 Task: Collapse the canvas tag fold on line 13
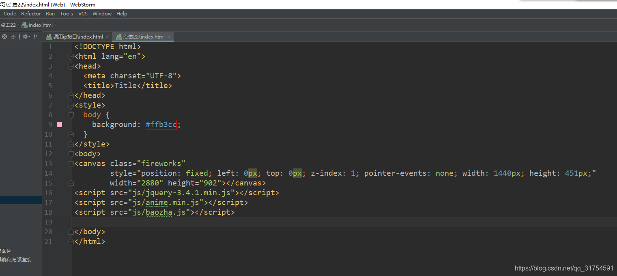coord(71,164)
